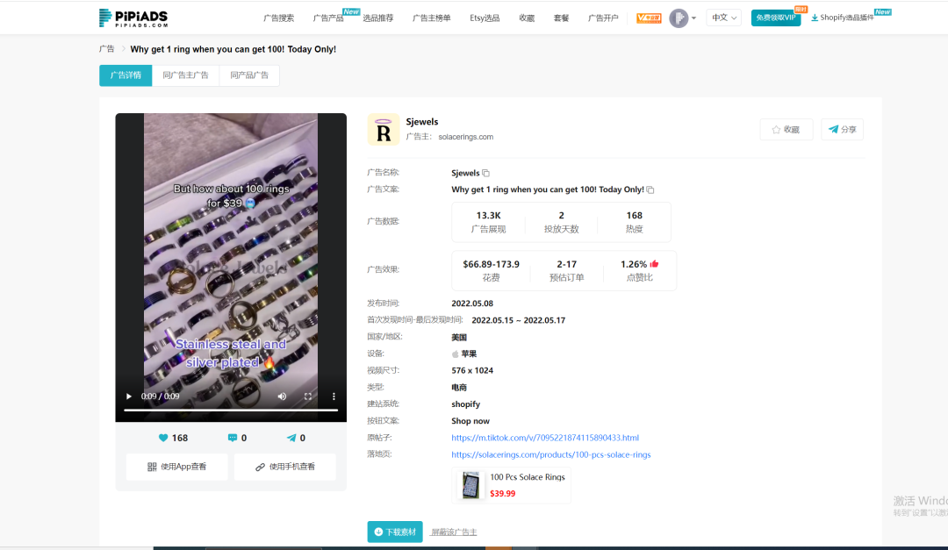Click the $66.89-173.9 spend value
This screenshot has width=948, height=550.
pyautogui.click(x=491, y=264)
